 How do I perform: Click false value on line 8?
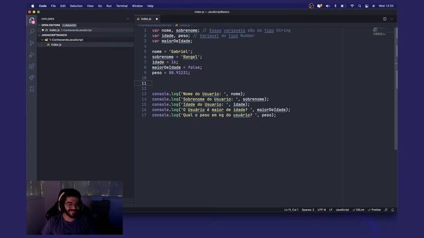coord(194,67)
